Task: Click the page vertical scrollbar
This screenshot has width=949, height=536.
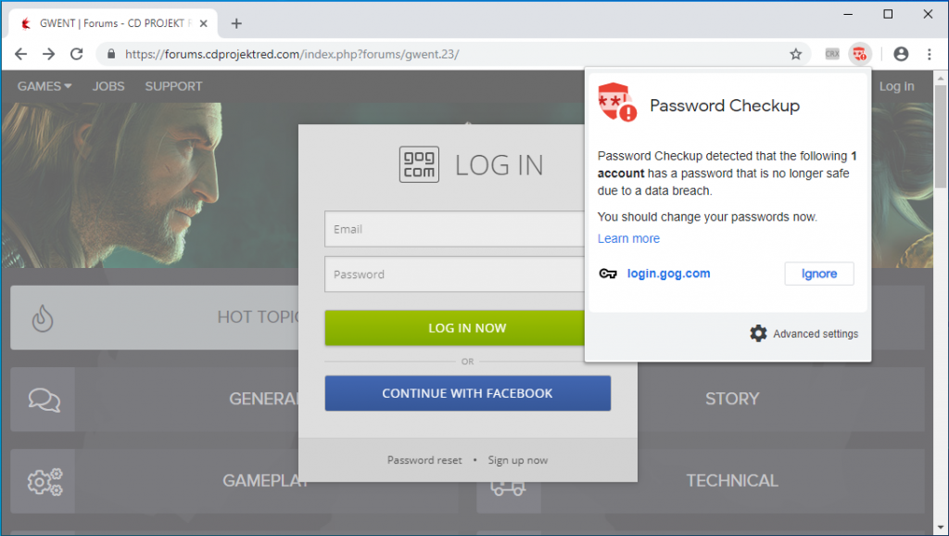Action: click(941, 135)
